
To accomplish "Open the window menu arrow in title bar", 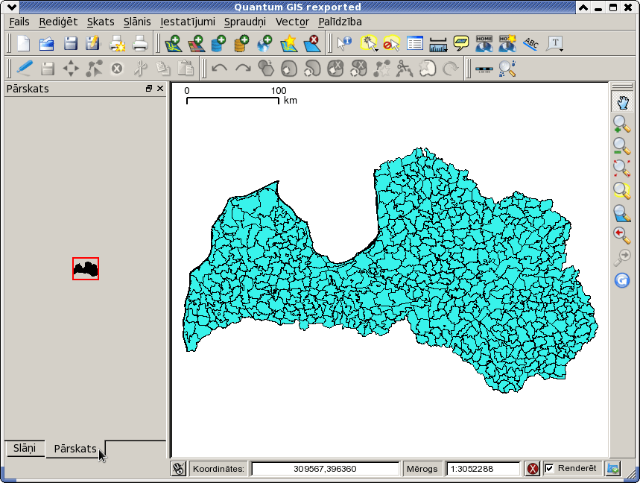I will pyautogui.click(x=11, y=7).
